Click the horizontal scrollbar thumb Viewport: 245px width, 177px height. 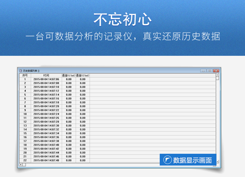pos(24,165)
